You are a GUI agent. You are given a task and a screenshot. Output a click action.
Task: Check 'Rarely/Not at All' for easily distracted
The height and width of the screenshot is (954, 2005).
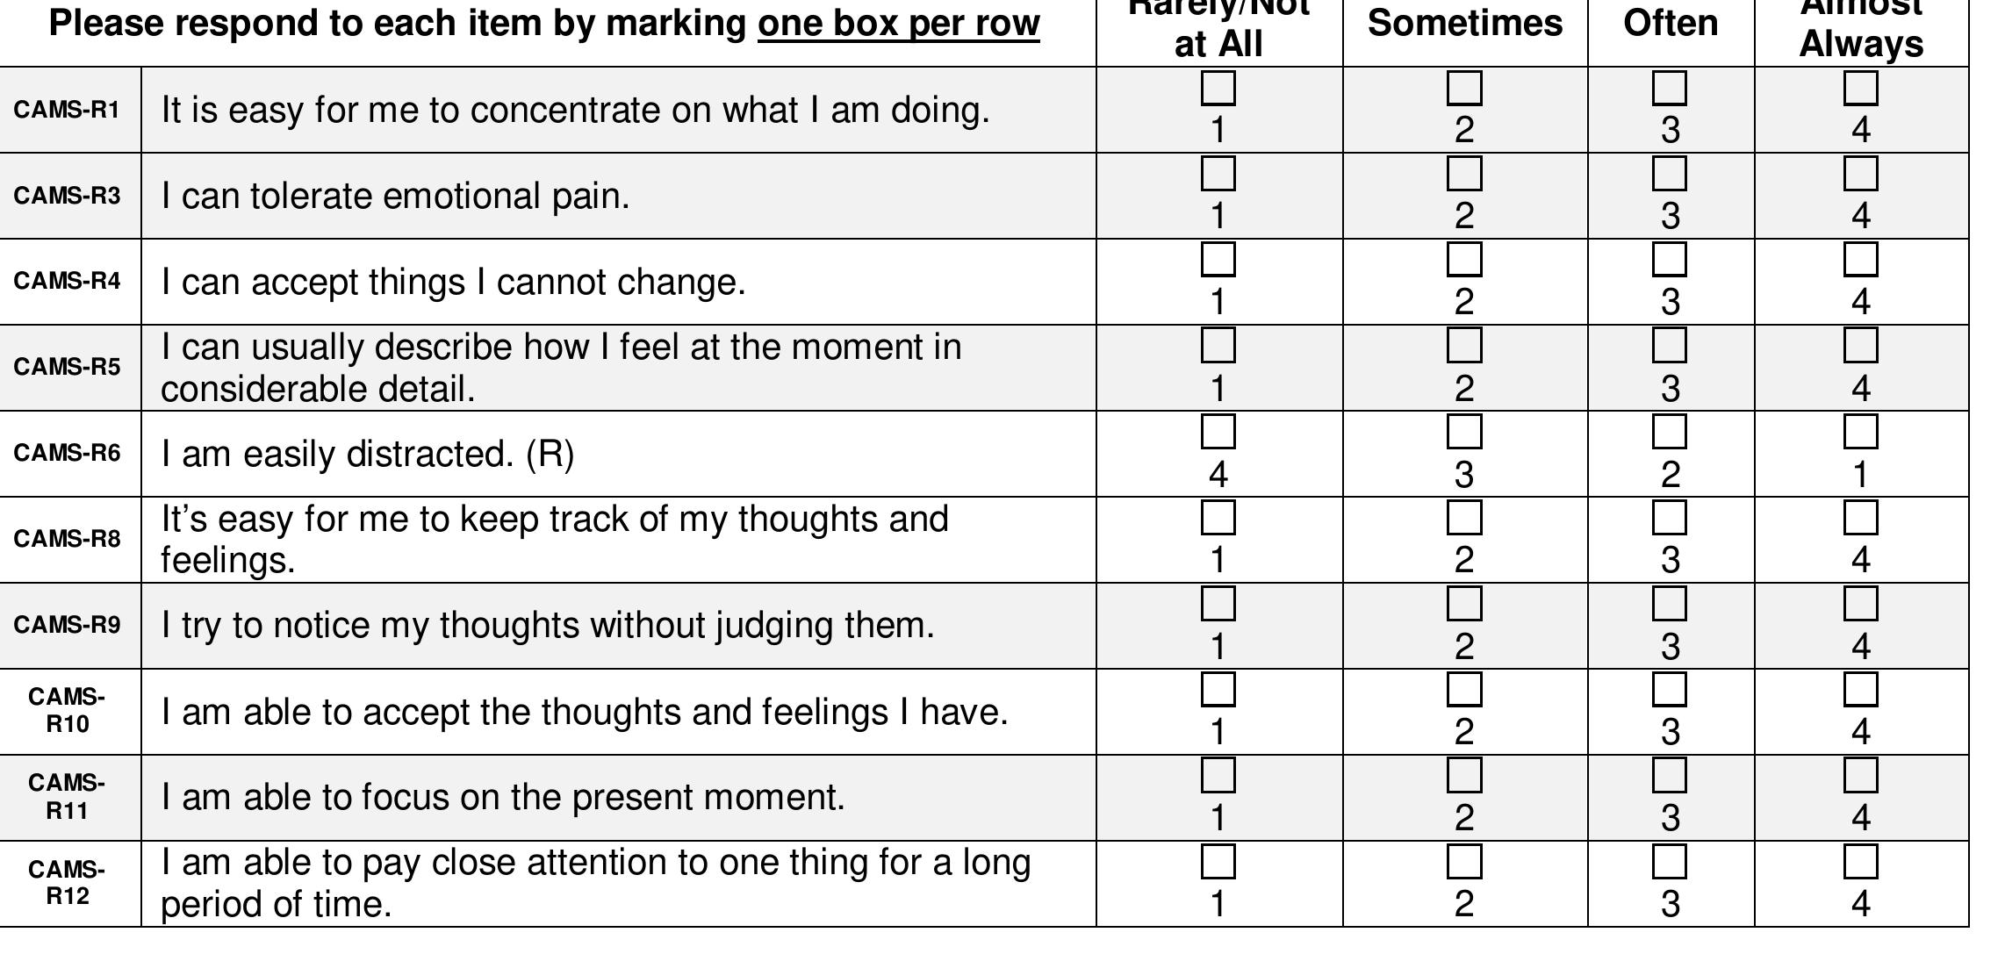[x=1218, y=431]
